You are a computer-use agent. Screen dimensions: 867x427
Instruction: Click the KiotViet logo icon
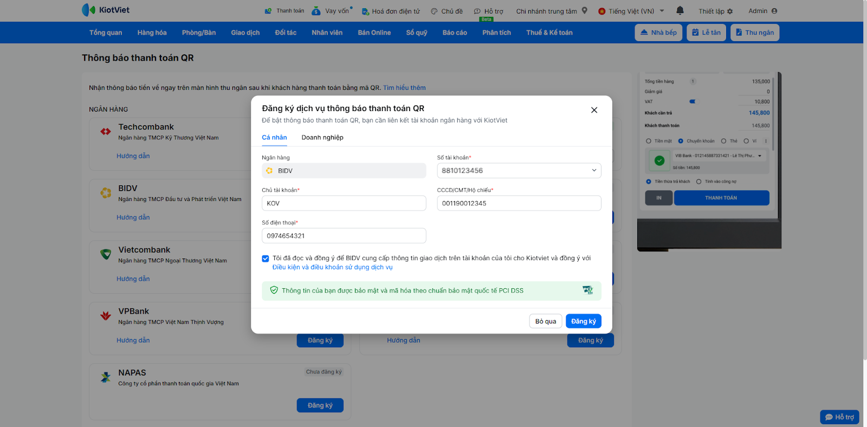tap(88, 10)
